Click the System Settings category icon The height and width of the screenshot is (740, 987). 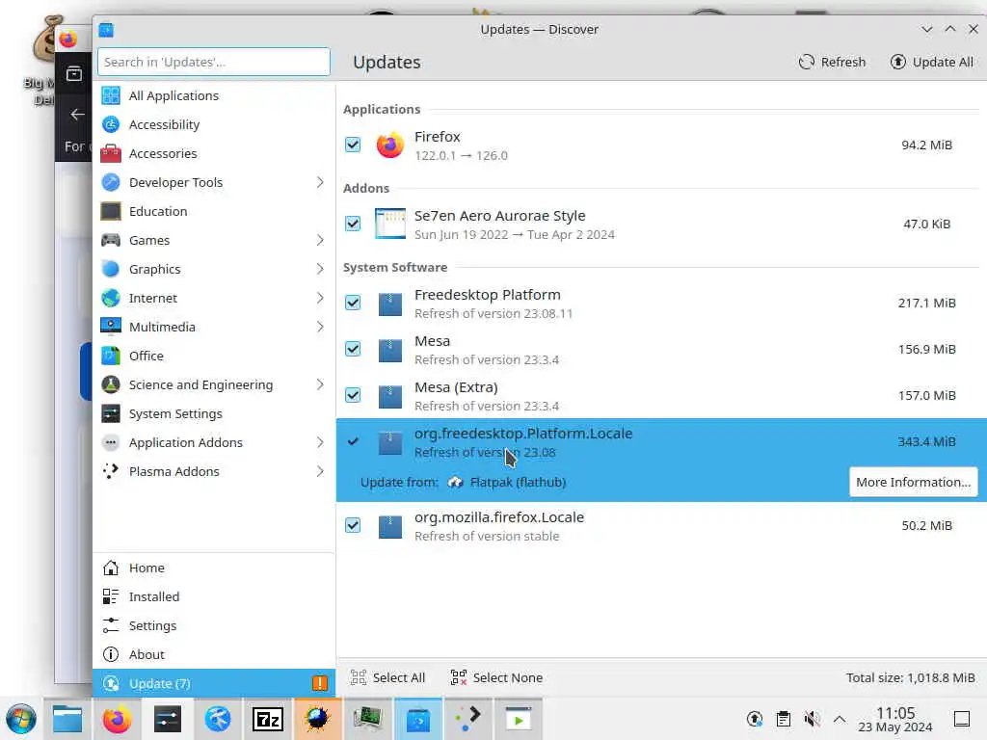111,414
